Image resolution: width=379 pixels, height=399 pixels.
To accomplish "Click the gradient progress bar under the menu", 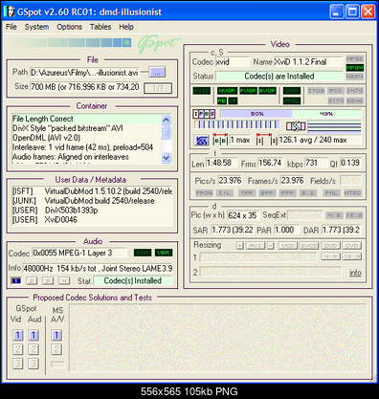I will click(70, 42).
